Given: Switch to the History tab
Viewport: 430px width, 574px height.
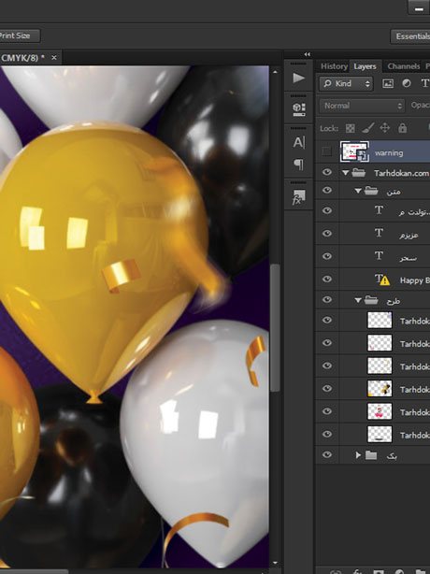Looking at the screenshot, I should 334,66.
